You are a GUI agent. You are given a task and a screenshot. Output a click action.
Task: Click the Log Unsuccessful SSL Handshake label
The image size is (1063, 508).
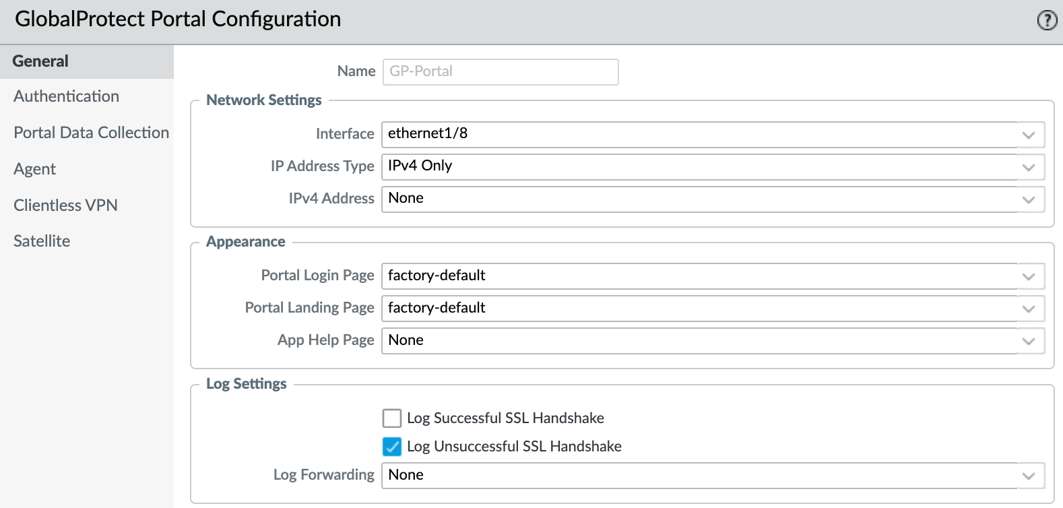click(514, 447)
